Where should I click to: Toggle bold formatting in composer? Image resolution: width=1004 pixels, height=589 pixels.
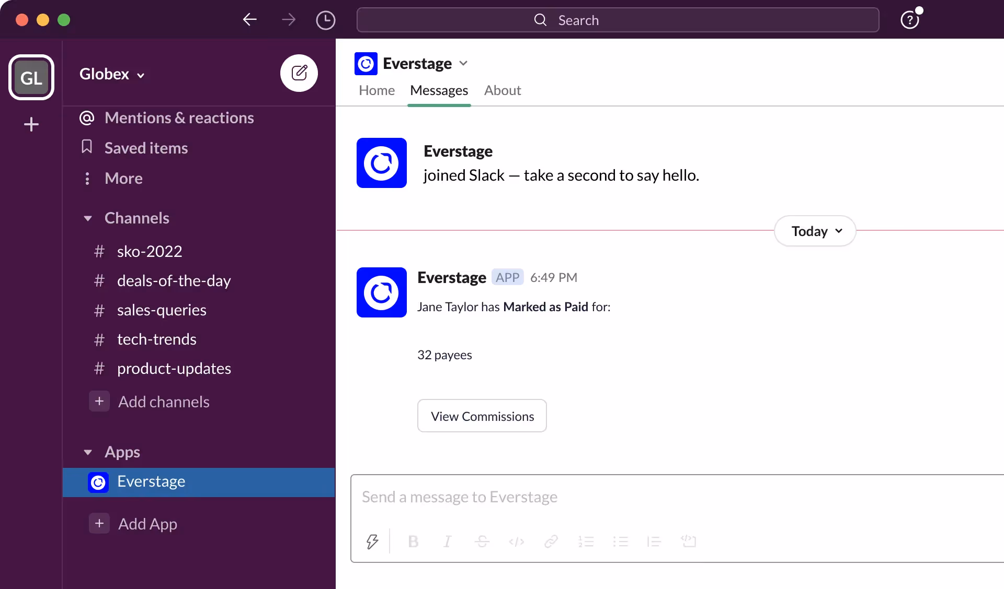413,541
